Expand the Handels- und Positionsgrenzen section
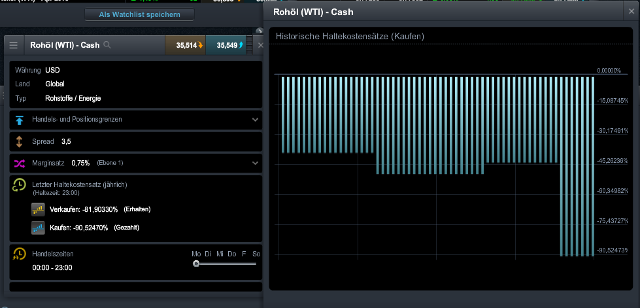 (x=254, y=120)
